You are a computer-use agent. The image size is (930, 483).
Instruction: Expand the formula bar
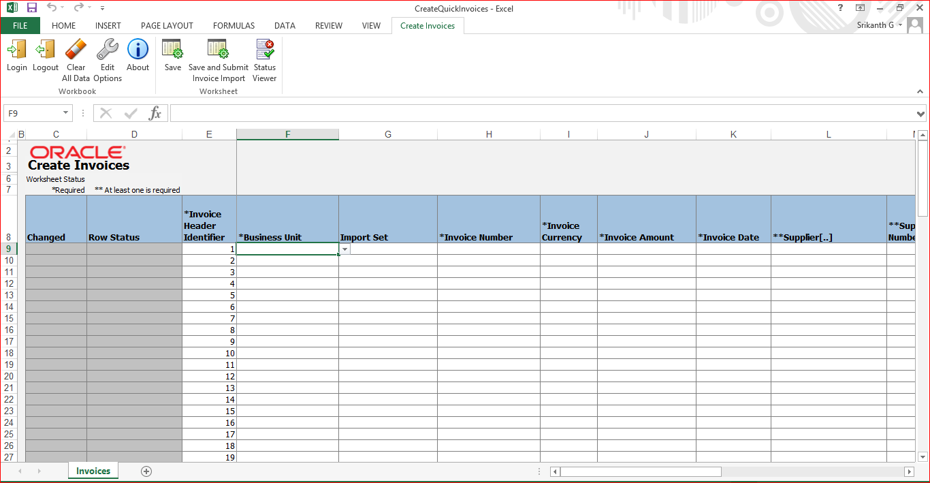(x=921, y=114)
